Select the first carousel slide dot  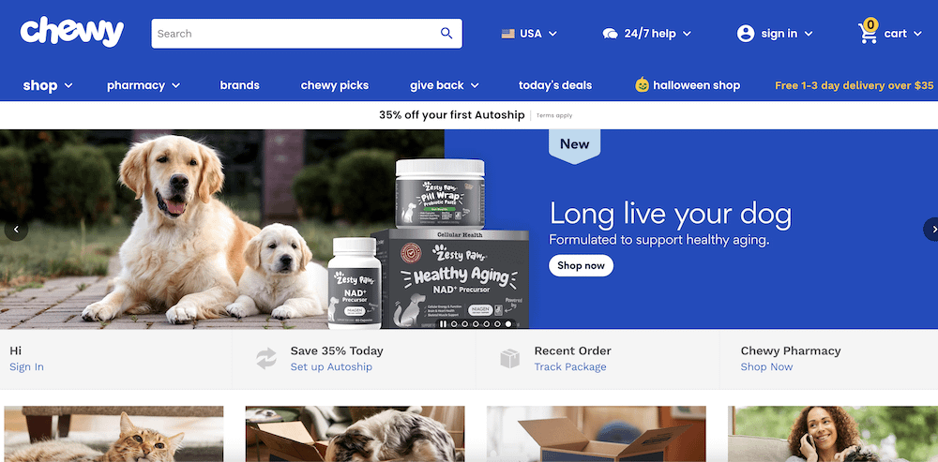point(454,324)
